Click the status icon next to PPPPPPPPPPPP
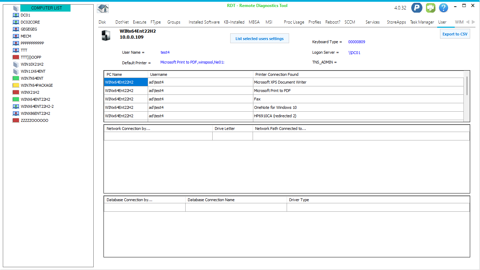This screenshot has width=480, height=270. [15, 43]
